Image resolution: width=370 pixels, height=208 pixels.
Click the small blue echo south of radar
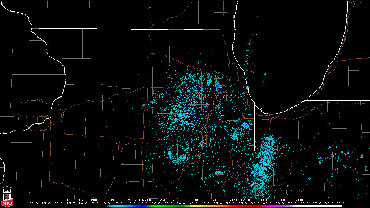point(219,173)
